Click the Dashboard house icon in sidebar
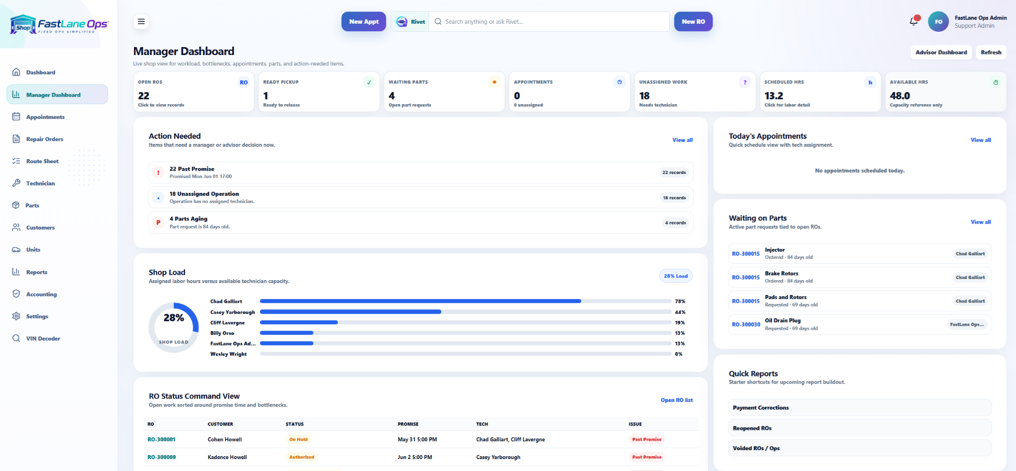Screen dimensions: 1016x471 (16, 72)
